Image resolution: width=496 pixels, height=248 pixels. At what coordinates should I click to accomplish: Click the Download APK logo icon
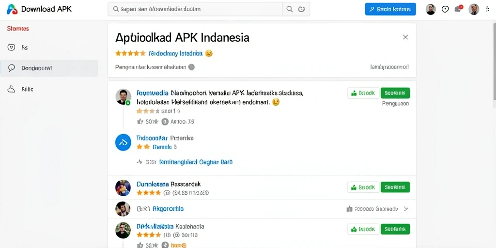point(12,9)
